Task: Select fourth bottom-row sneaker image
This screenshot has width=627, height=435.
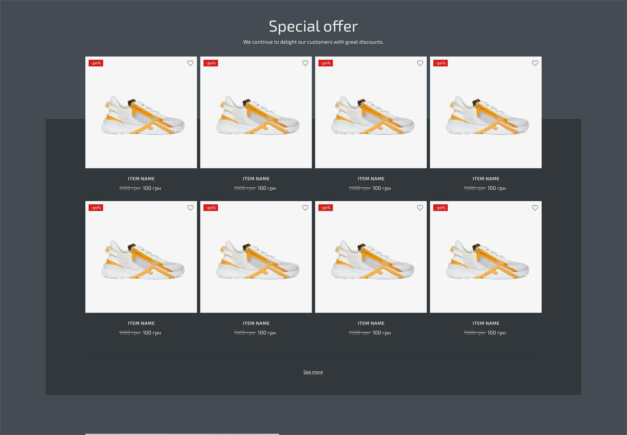Action: coord(486,257)
